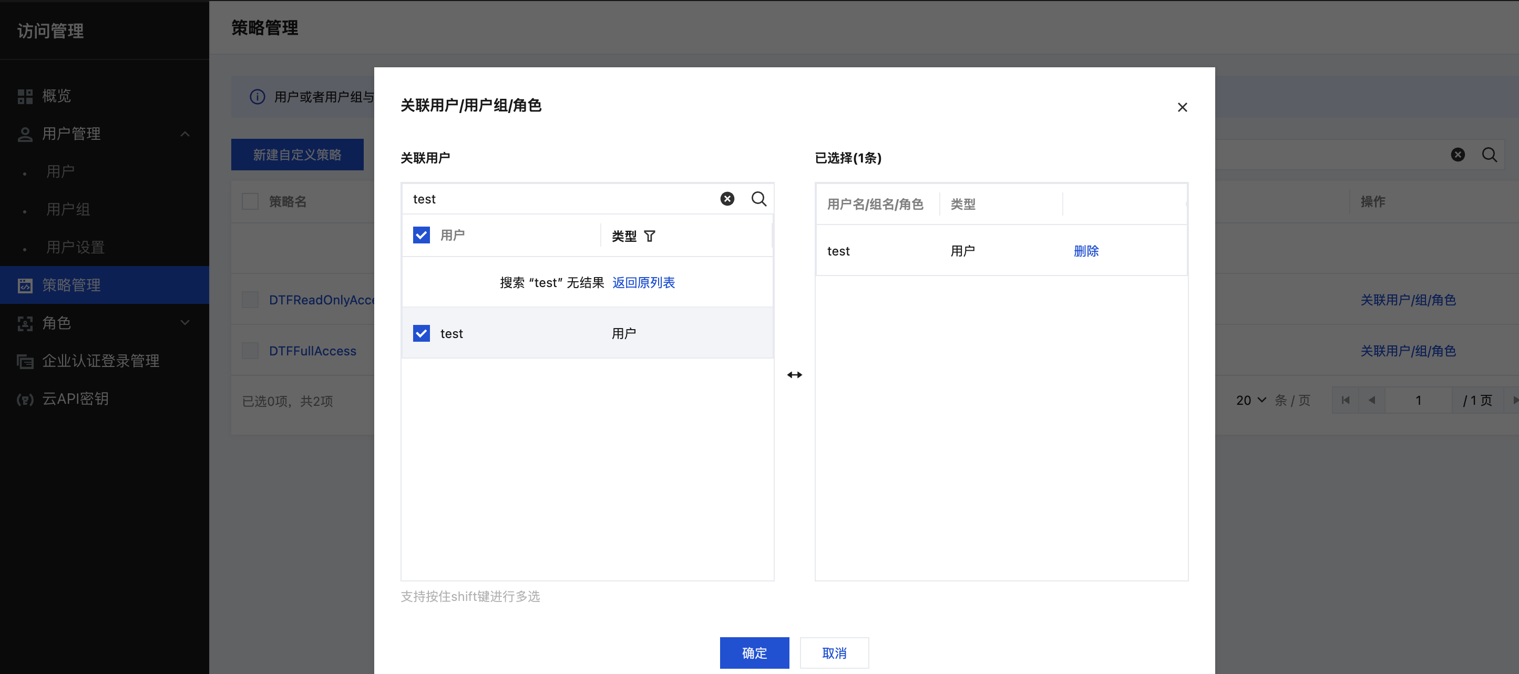1519x674 pixels.
Task: Expand the 角色 sidebar section
Action: pos(184,323)
